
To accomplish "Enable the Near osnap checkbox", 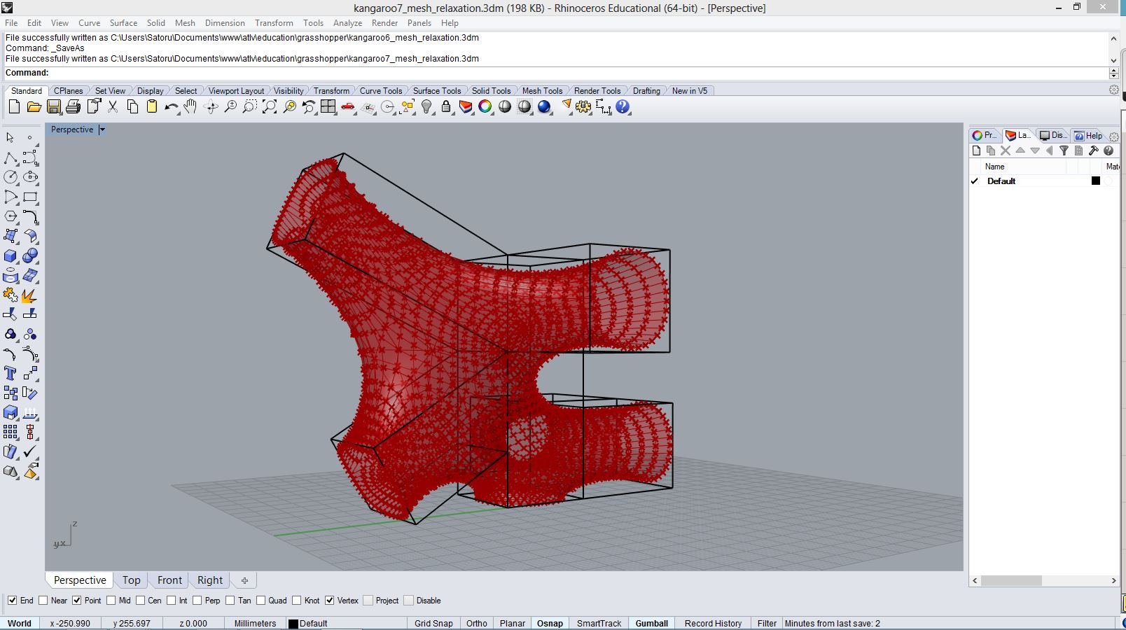I will click(x=43, y=601).
